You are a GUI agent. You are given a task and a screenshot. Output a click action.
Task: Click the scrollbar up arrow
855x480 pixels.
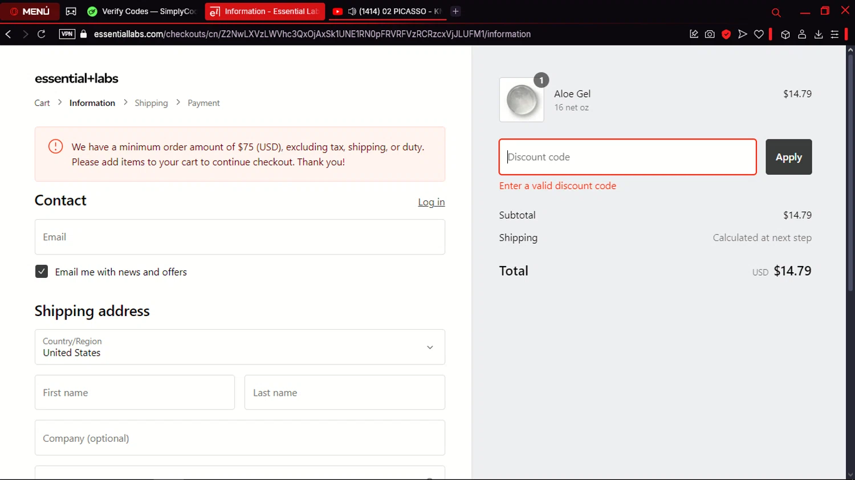(850, 50)
